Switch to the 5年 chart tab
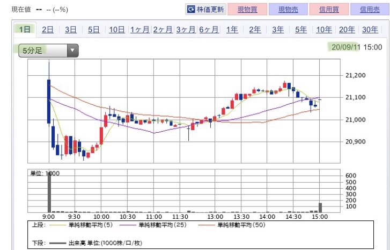This screenshot has width=390, height=250. click(301, 30)
